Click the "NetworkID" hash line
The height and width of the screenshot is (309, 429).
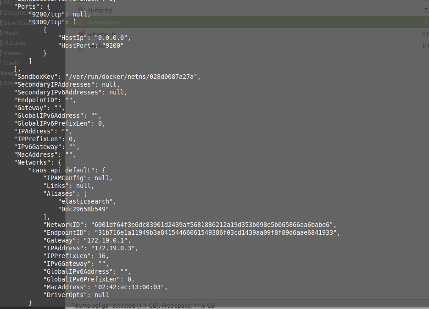(190, 225)
